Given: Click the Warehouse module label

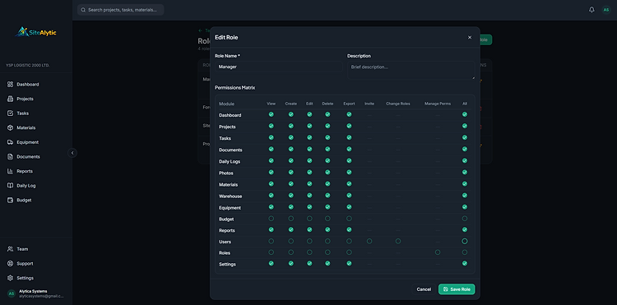Looking at the screenshot, I should (x=230, y=196).
